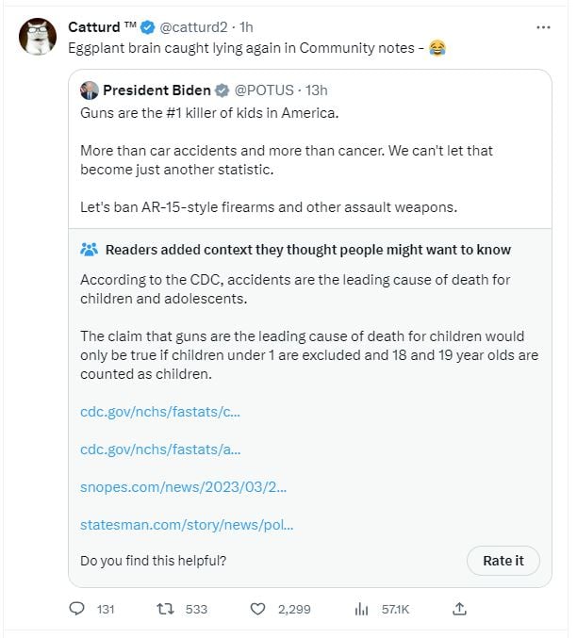The height and width of the screenshot is (638, 577).
Task: Click Catturd's blue verified badge
Action: pyautogui.click(x=148, y=27)
